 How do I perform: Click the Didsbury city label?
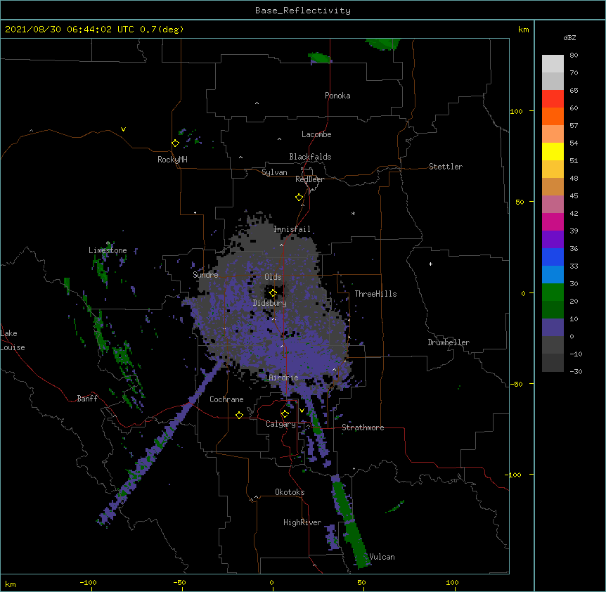pyautogui.click(x=270, y=303)
